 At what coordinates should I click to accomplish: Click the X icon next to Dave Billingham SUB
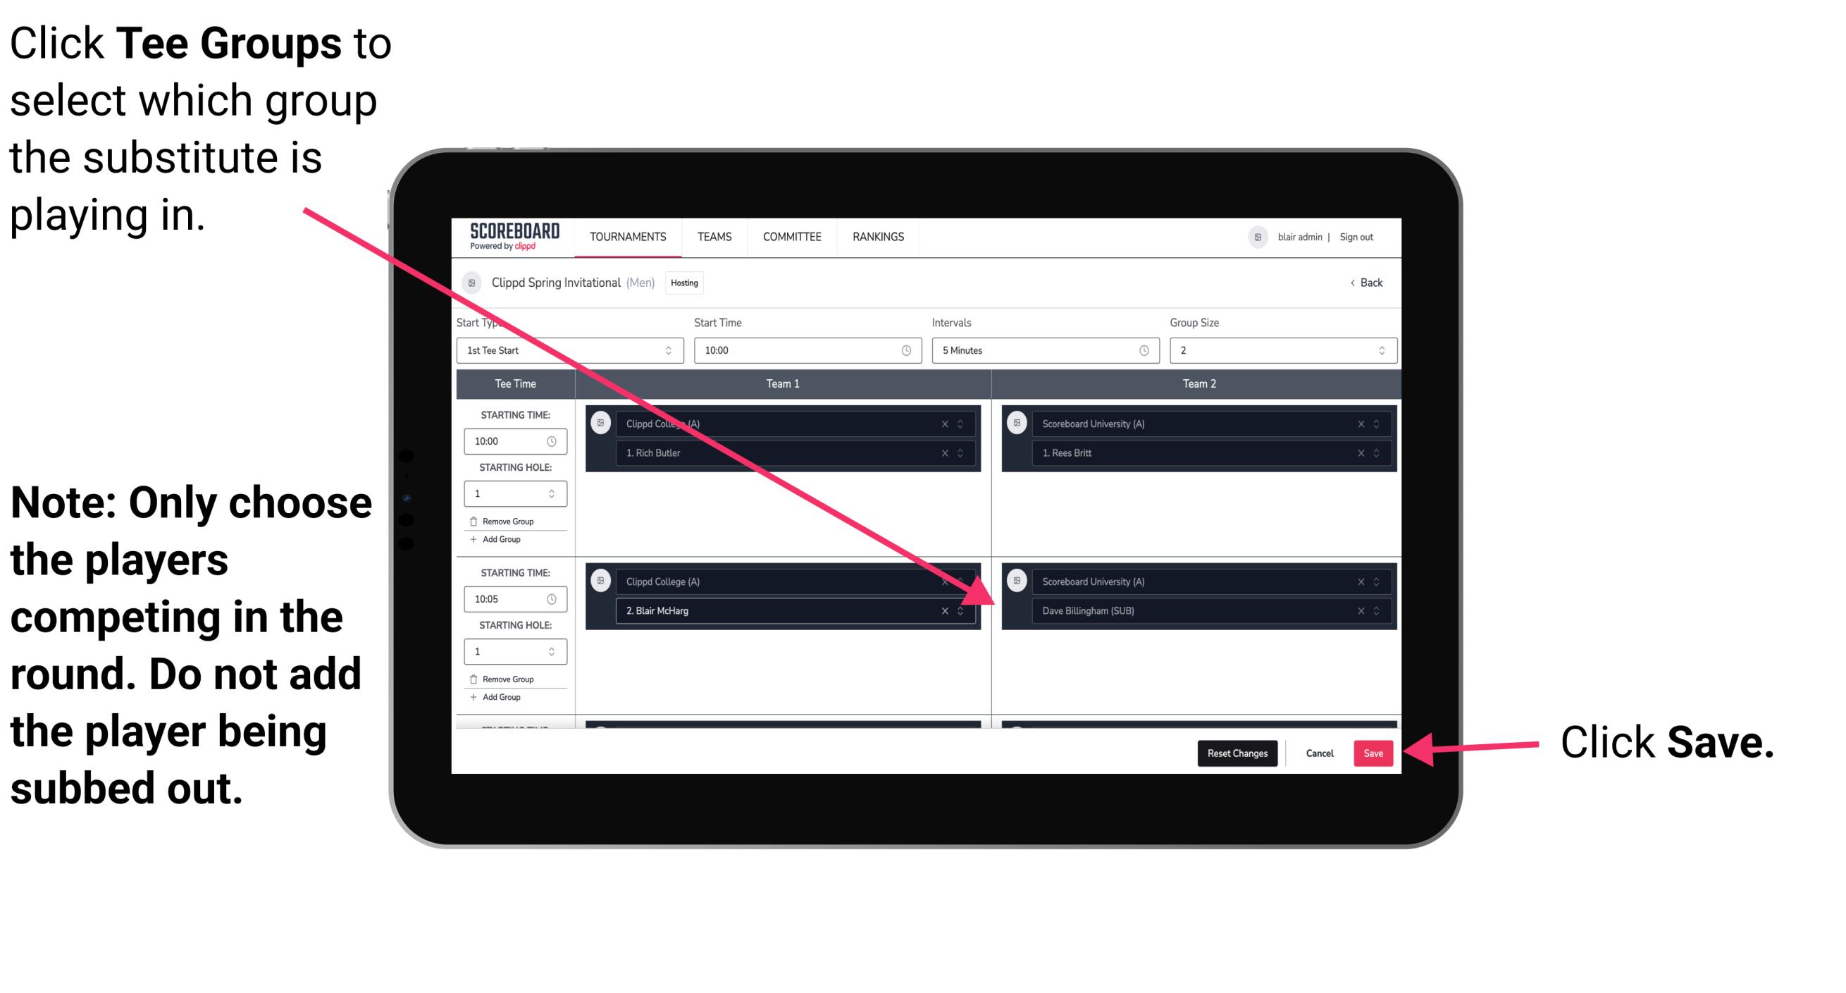[x=1357, y=612]
